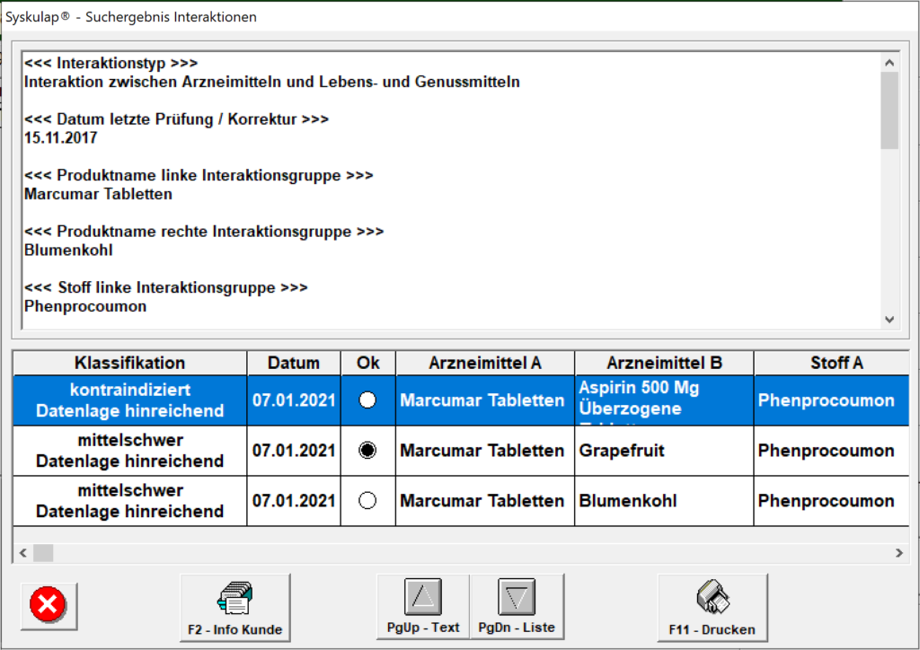Click the text pane's scroll-down arrow
This screenshot has height=650, width=920.
coord(889,320)
